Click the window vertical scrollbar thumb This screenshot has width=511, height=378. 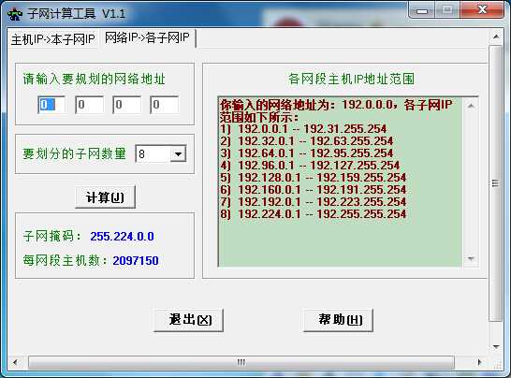pos(496,183)
